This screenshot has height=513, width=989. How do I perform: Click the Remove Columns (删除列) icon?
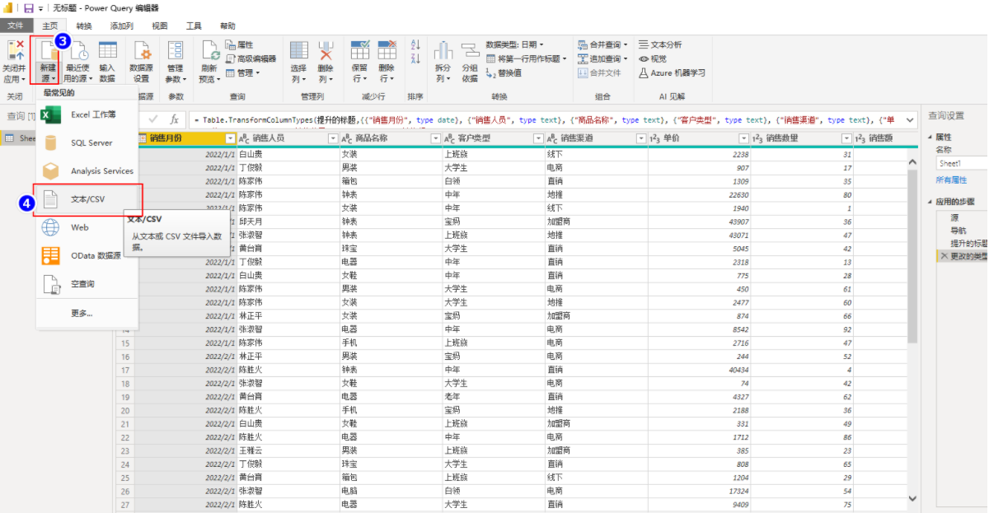(326, 50)
